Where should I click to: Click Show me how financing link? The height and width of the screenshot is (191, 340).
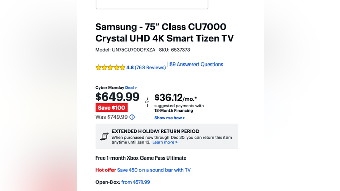click(169, 118)
